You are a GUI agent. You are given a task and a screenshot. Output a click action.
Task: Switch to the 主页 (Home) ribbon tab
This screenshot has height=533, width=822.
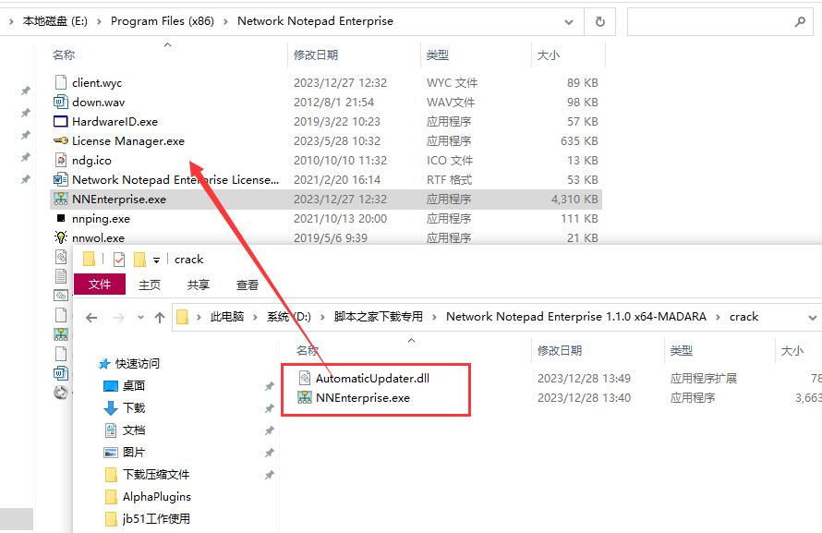pos(150,285)
